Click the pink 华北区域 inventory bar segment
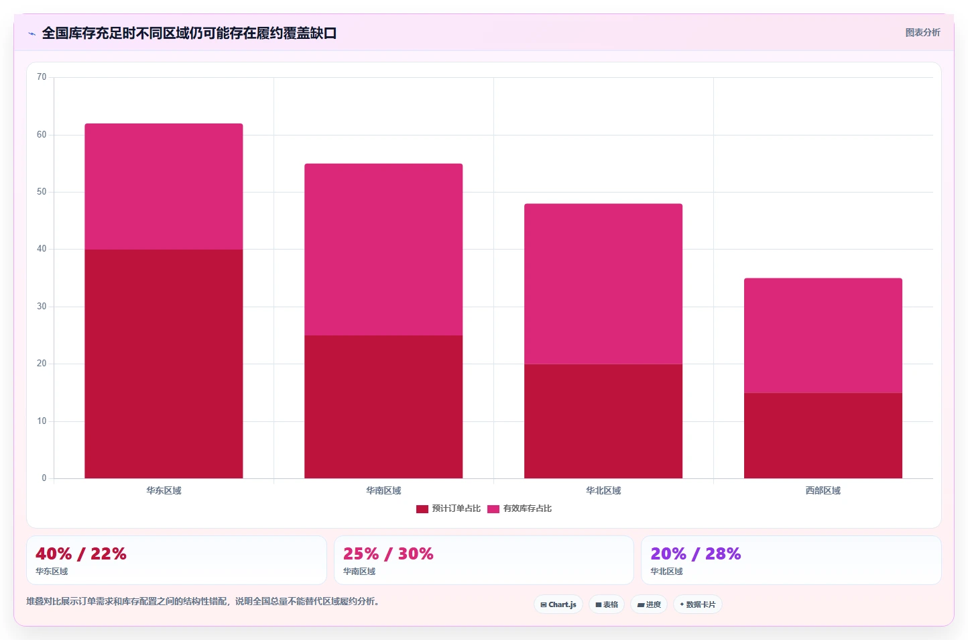Image resolution: width=968 pixels, height=640 pixels. pos(603,284)
